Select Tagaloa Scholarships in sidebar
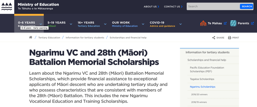 pos(202,79)
